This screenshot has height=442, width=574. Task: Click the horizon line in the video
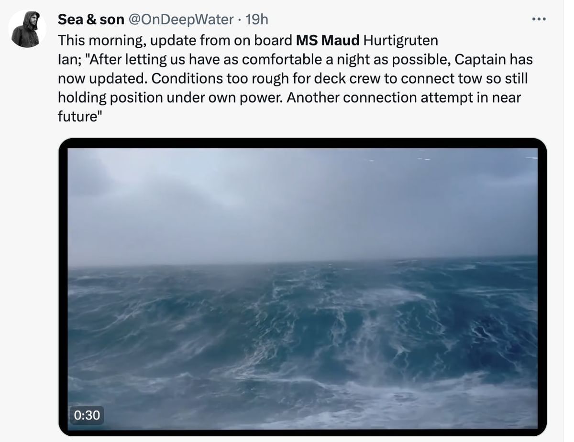(302, 262)
